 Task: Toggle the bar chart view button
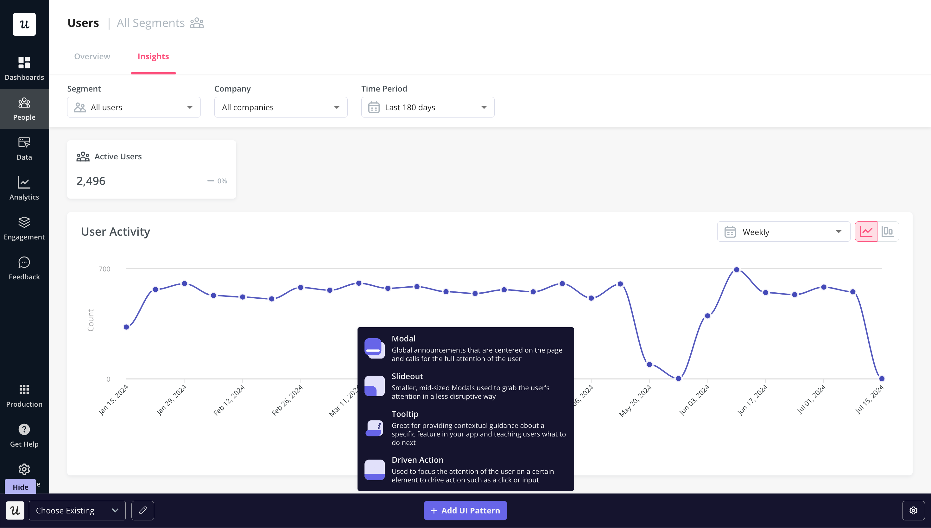coord(888,232)
